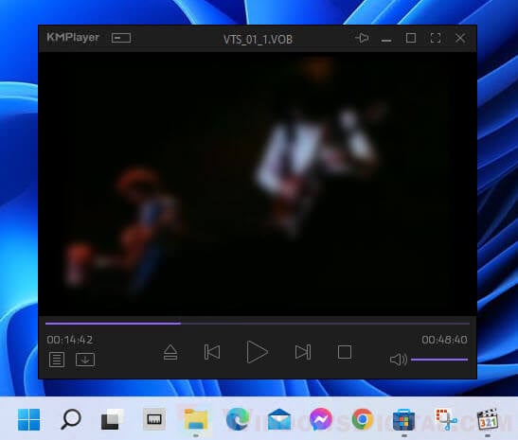Adjust the volume slider
The height and width of the screenshot is (440, 518).
pyautogui.click(x=439, y=360)
